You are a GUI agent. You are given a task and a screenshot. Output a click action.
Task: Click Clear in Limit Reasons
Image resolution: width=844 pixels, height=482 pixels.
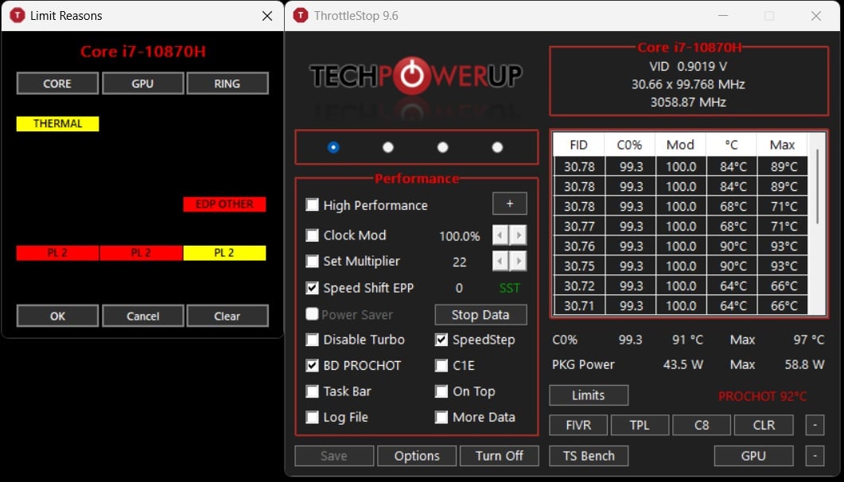pyautogui.click(x=228, y=316)
